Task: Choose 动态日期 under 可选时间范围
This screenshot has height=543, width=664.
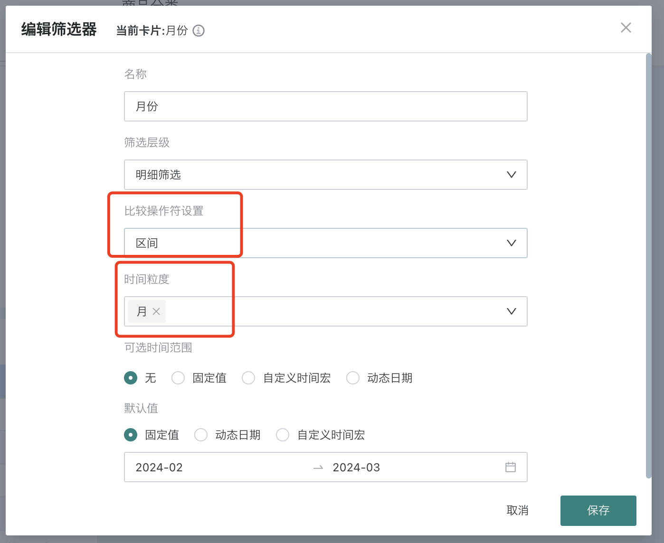Action: [x=353, y=378]
